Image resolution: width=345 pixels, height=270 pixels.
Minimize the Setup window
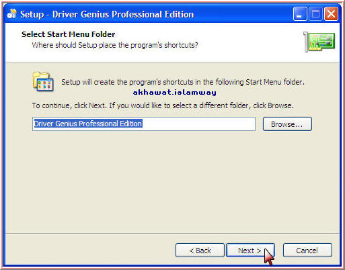[300, 14]
